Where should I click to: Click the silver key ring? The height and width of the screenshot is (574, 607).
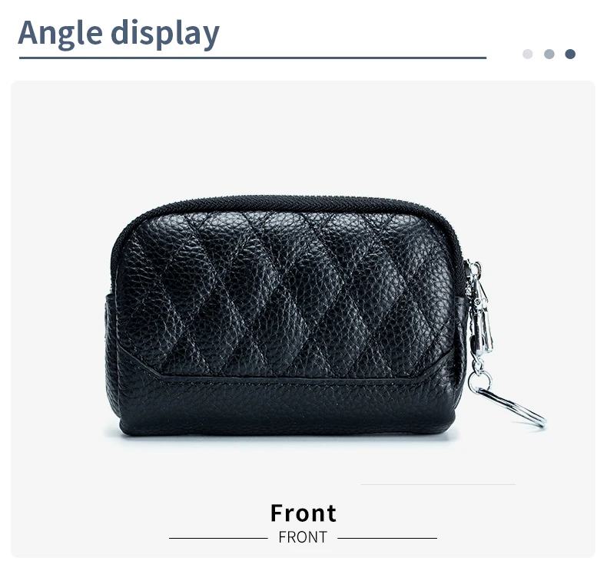[x=512, y=407]
